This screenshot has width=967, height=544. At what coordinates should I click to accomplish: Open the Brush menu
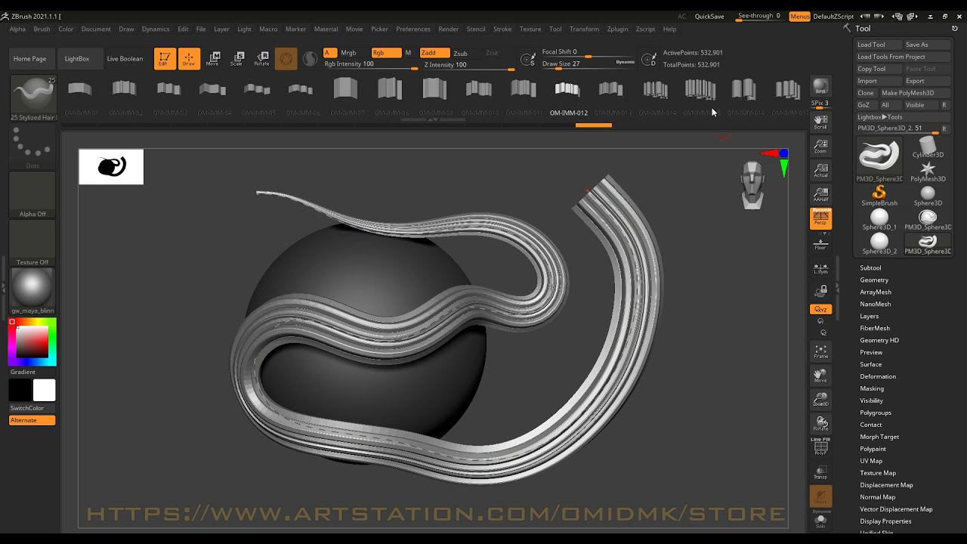coord(42,29)
